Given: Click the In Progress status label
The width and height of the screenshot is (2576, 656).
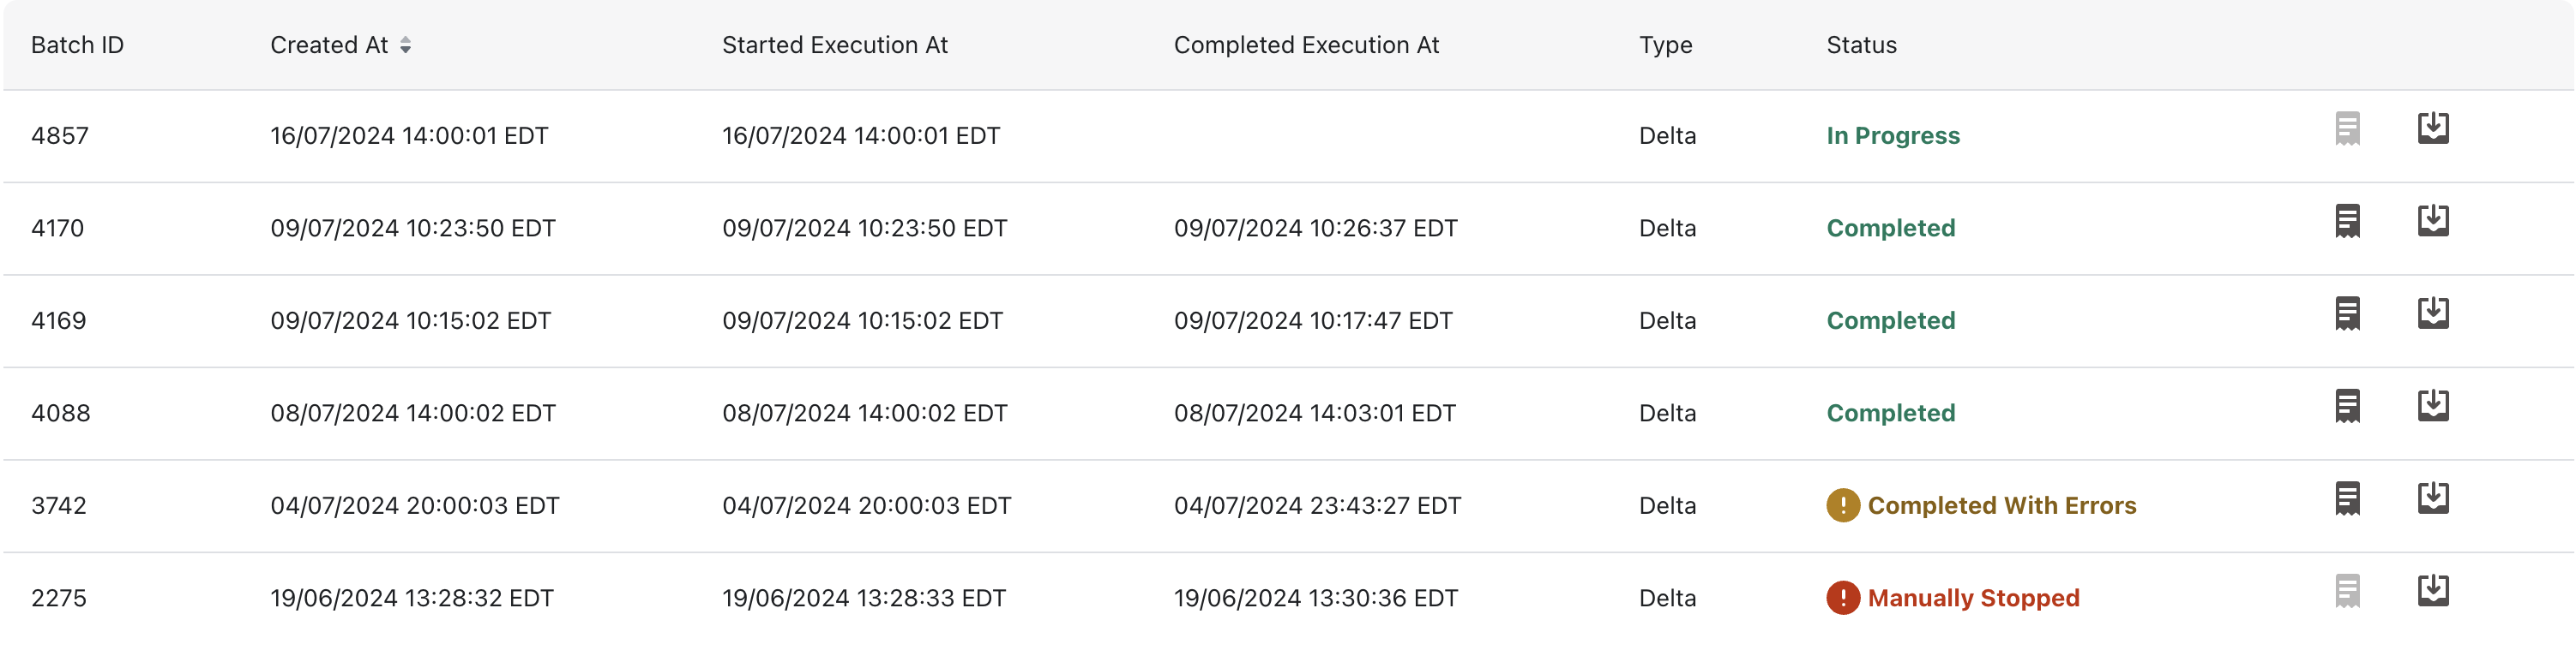Looking at the screenshot, I should coord(1892,136).
